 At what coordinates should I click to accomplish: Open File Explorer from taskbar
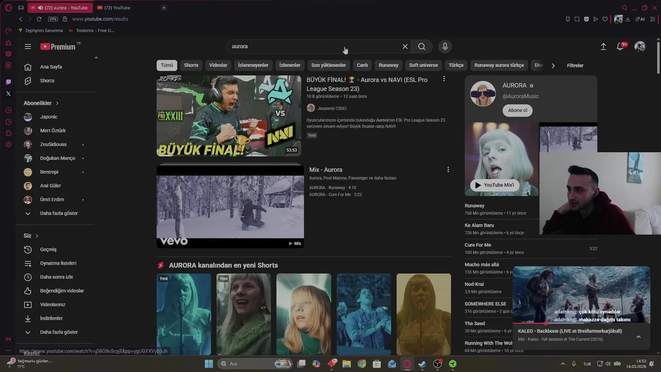click(x=347, y=364)
